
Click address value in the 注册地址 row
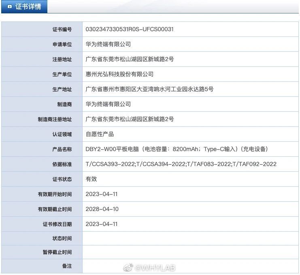pos(130,59)
